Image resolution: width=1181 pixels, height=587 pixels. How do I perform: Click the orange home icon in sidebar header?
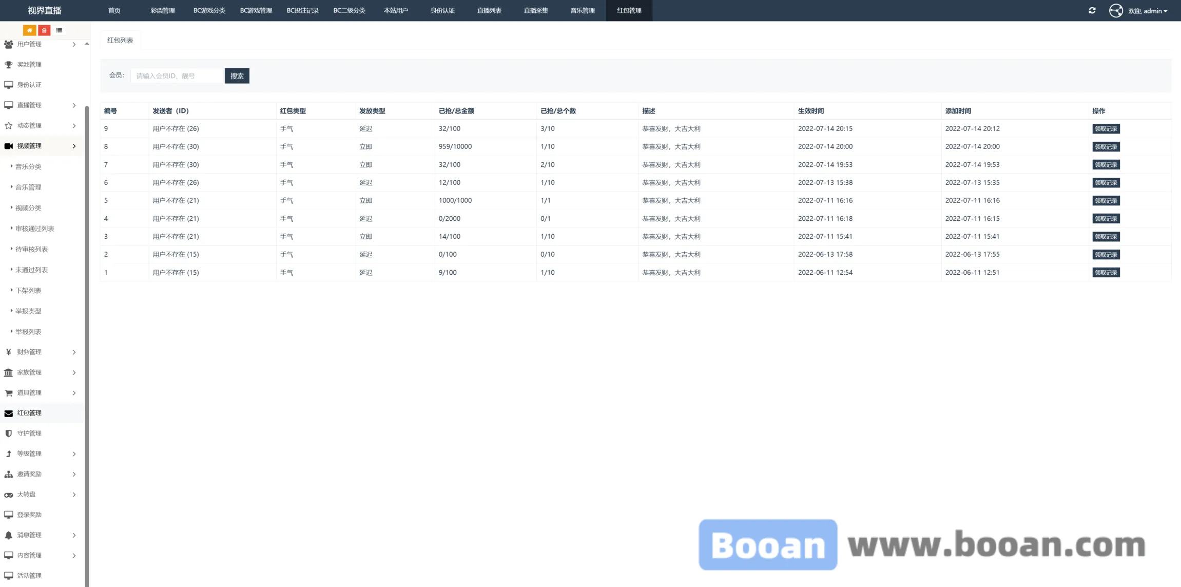click(x=29, y=30)
